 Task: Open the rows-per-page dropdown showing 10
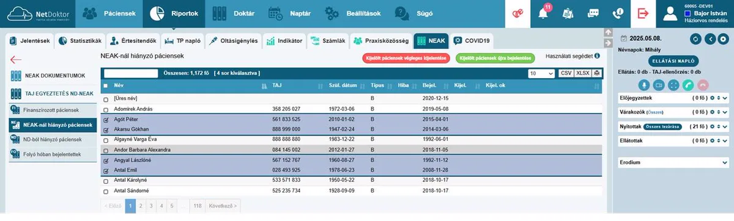pyautogui.click(x=542, y=73)
